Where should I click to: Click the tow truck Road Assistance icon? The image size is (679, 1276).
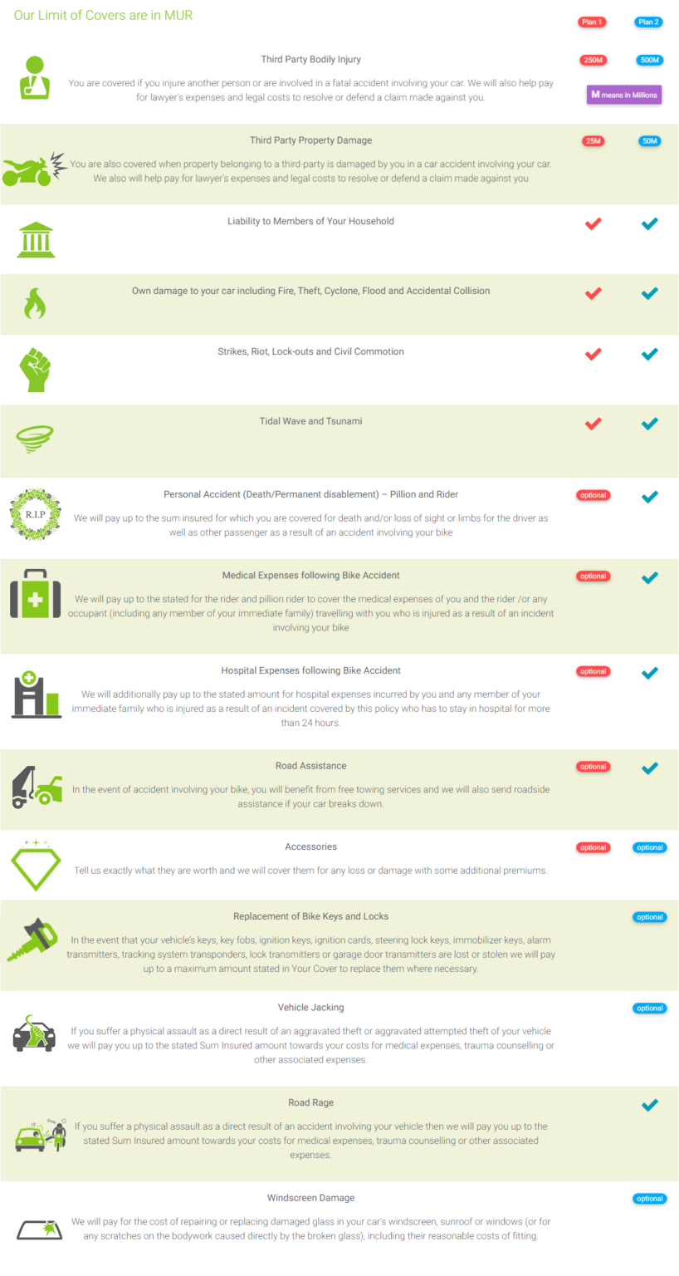37,787
